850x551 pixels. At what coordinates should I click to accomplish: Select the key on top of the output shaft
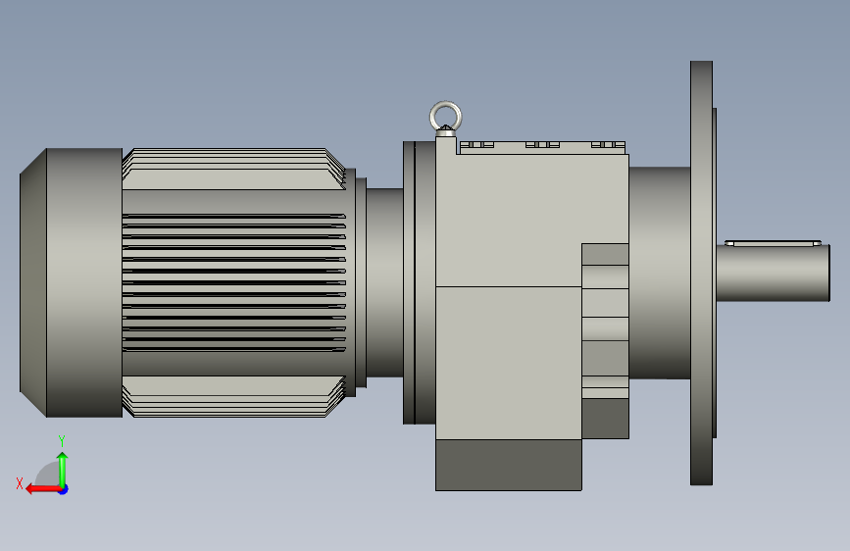click(x=773, y=243)
